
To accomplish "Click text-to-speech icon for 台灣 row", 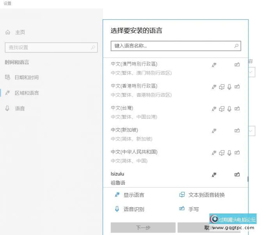I will pos(222,109).
